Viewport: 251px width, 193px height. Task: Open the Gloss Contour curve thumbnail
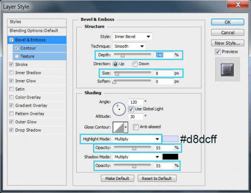pyautogui.click(x=118, y=127)
